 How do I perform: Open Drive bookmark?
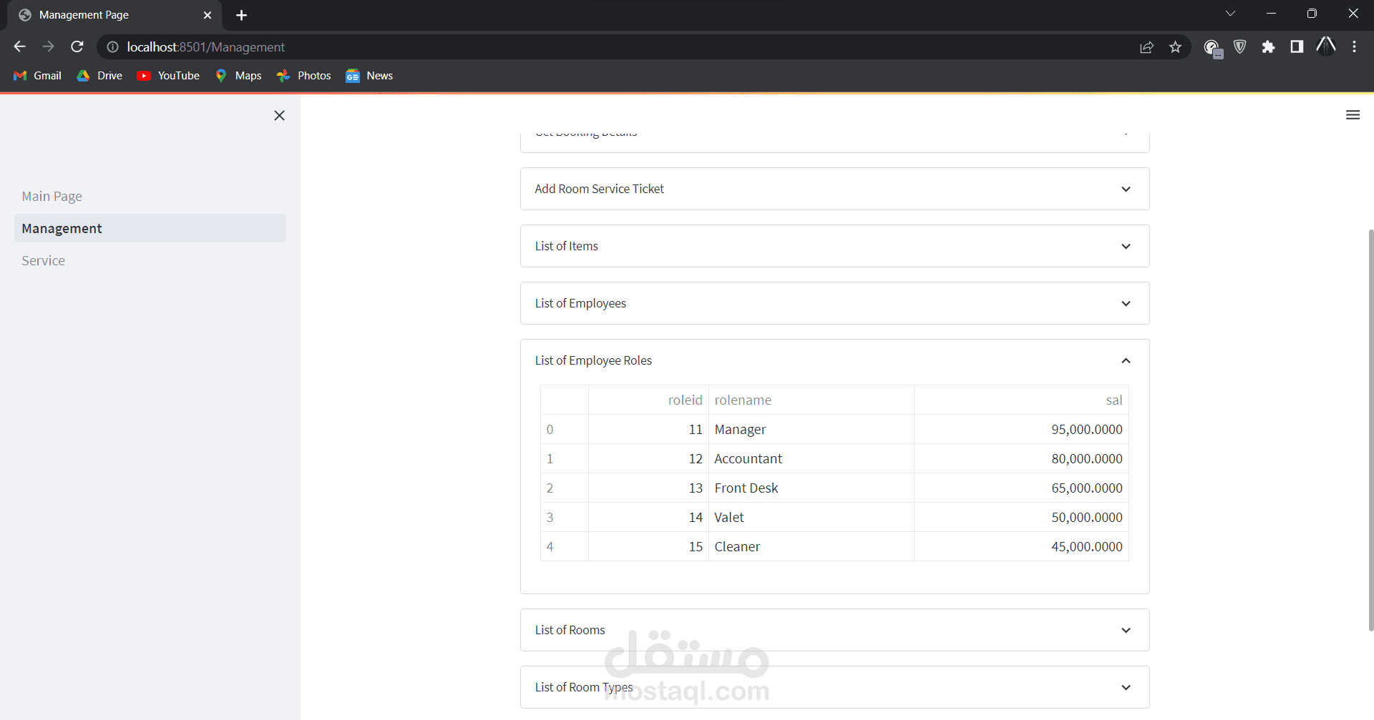100,76
